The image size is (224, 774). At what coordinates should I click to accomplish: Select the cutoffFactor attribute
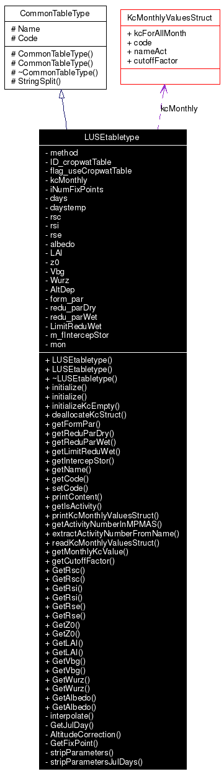click(152, 60)
